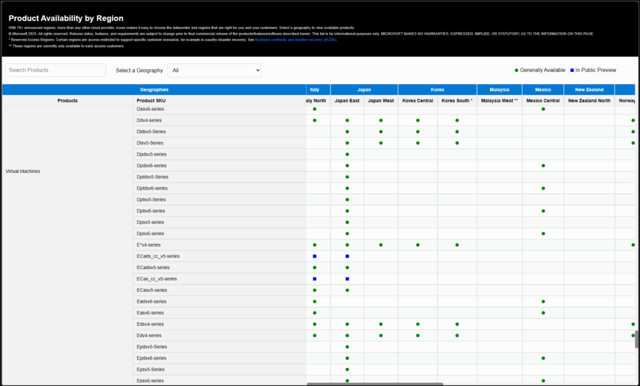Image resolution: width=640 pixels, height=386 pixels.
Task: Select ECasv5-series dot under Italy North
Action: coord(315,290)
